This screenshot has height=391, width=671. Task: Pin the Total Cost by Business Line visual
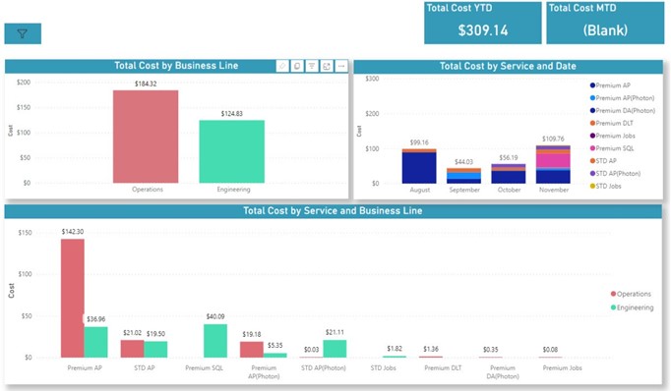point(282,66)
